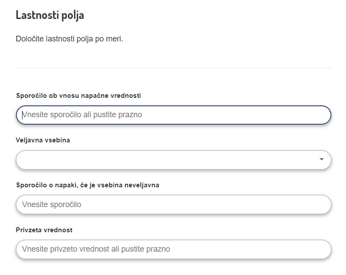Focus the Sporočilo ob vnosu napačne vrednosti field
Screen dimensions: 346x275
(x=173, y=115)
